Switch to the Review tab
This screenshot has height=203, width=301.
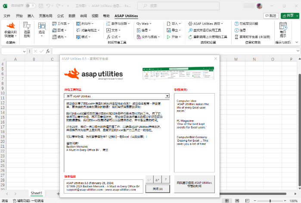click(83, 16)
